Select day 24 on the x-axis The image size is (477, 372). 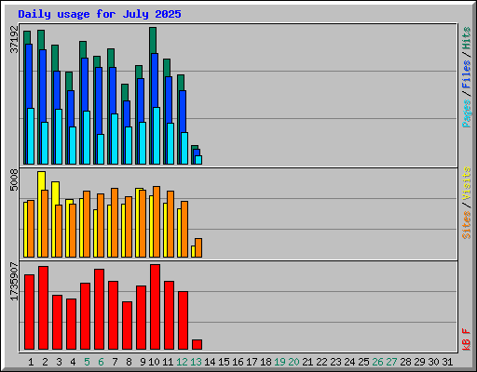349,362
